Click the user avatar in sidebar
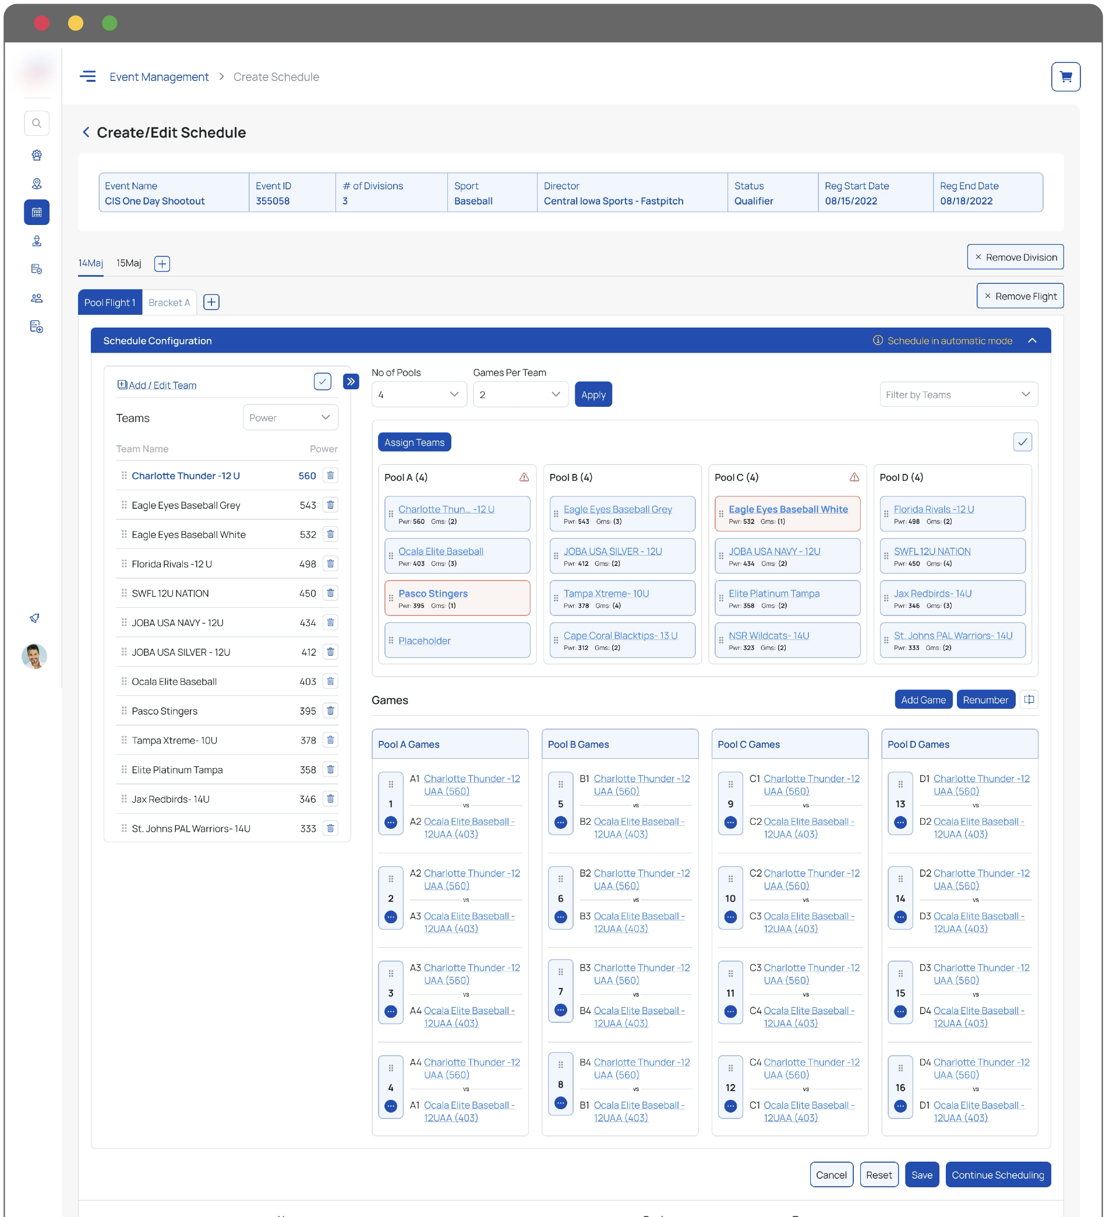Image resolution: width=1106 pixels, height=1217 pixels. click(34, 656)
